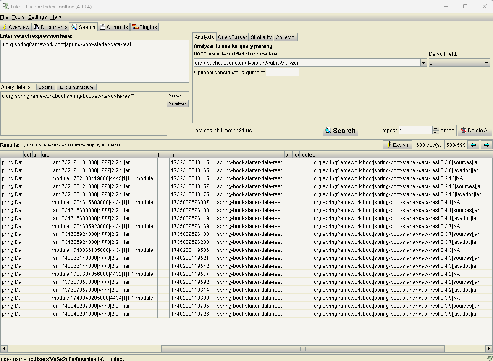Image resolution: width=493 pixels, height=361 pixels.
Task: Click the Delete All button
Action: (x=475, y=131)
